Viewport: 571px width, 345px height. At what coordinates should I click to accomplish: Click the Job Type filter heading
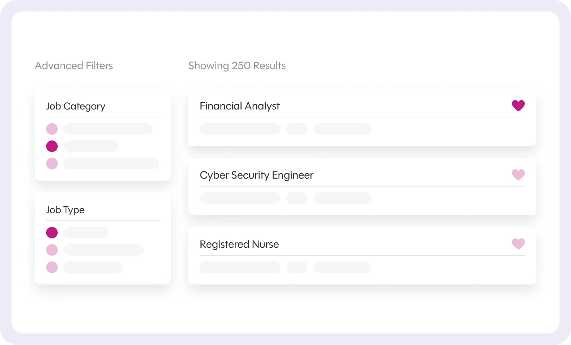pos(65,210)
